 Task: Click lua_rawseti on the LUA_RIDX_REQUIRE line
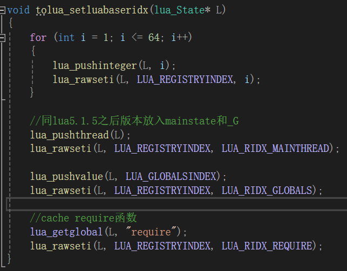(x=61, y=246)
